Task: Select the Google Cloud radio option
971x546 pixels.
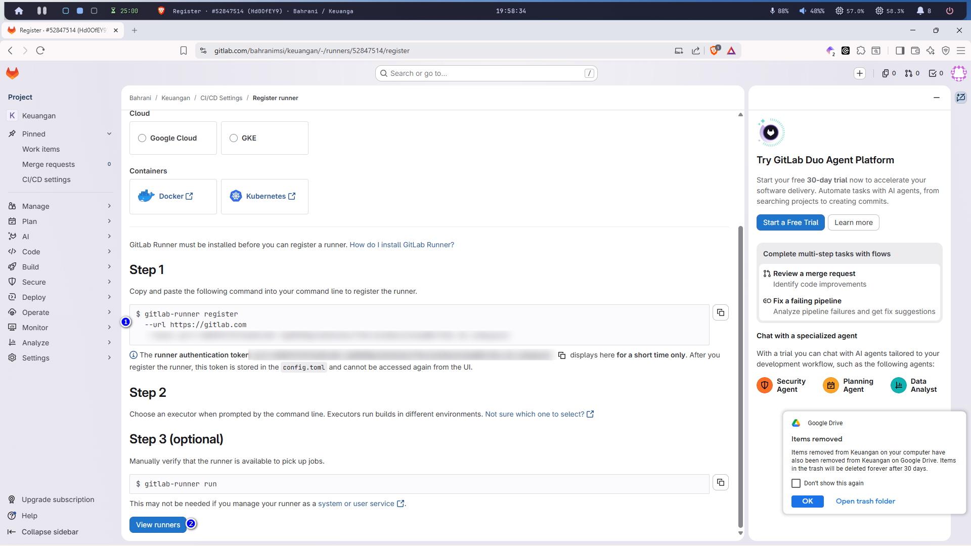Action: (x=142, y=138)
